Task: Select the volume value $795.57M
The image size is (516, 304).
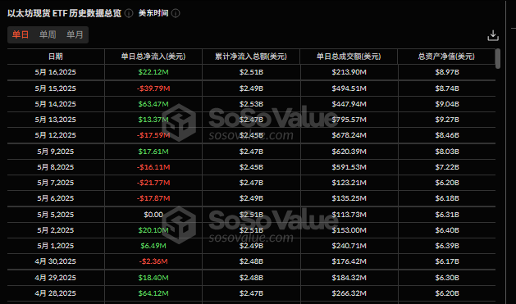Action: click(x=349, y=120)
